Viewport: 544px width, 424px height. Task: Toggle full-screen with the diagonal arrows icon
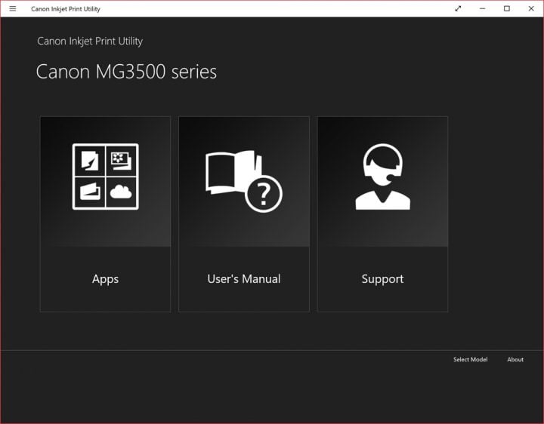point(458,8)
